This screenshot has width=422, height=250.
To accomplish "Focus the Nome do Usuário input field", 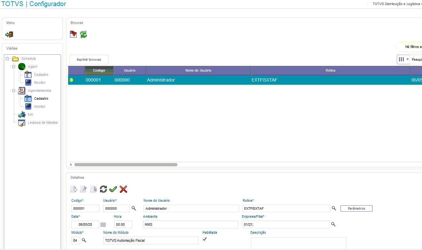I will [x=191, y=208].
